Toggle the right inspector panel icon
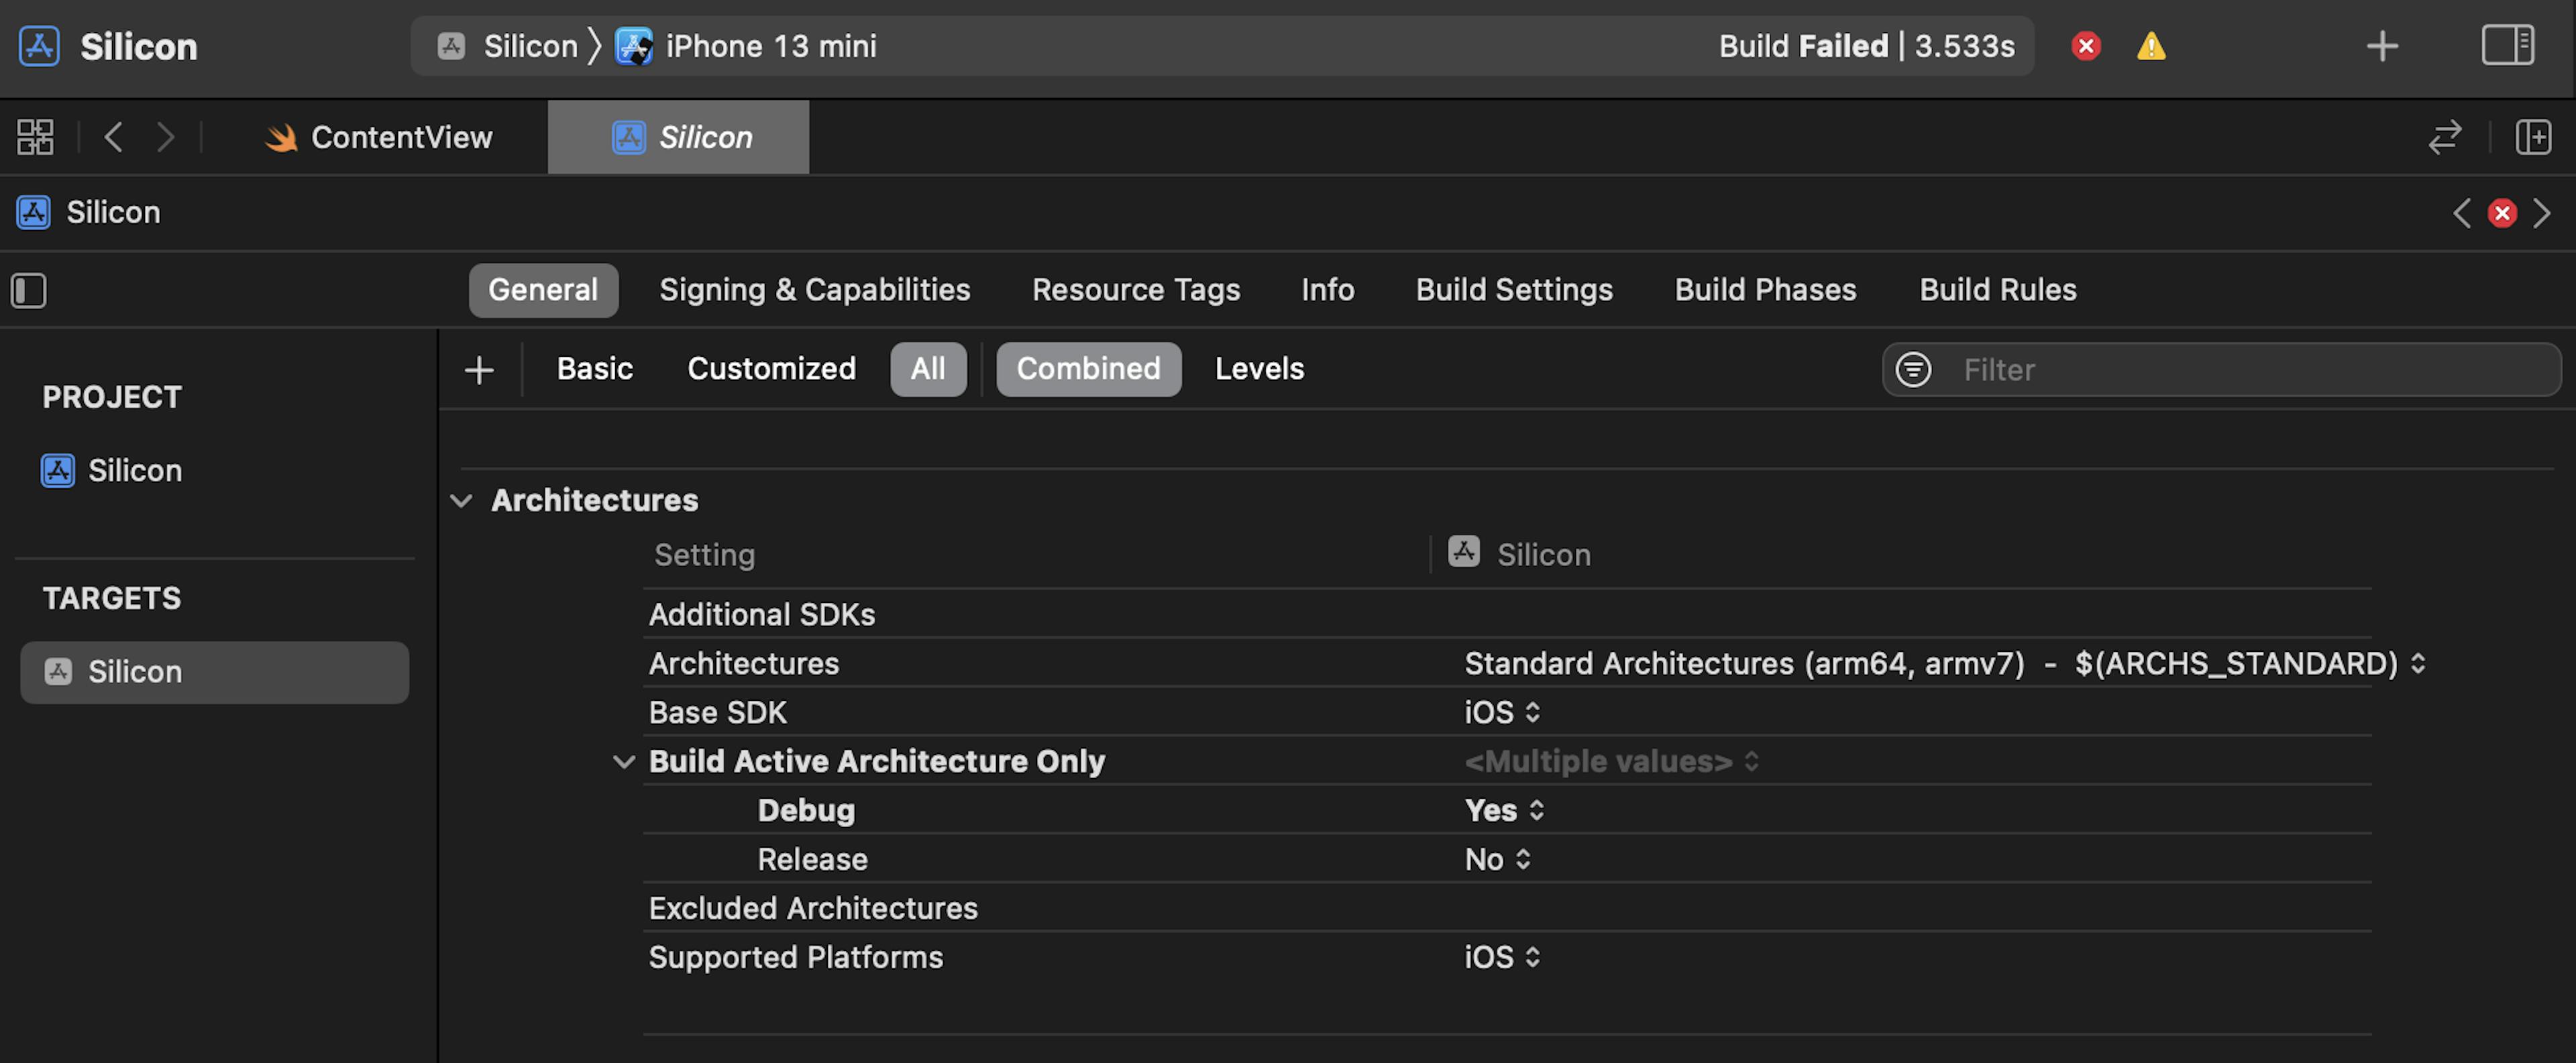This screenshot has height=1063, width=2576. click(2508, 46)
